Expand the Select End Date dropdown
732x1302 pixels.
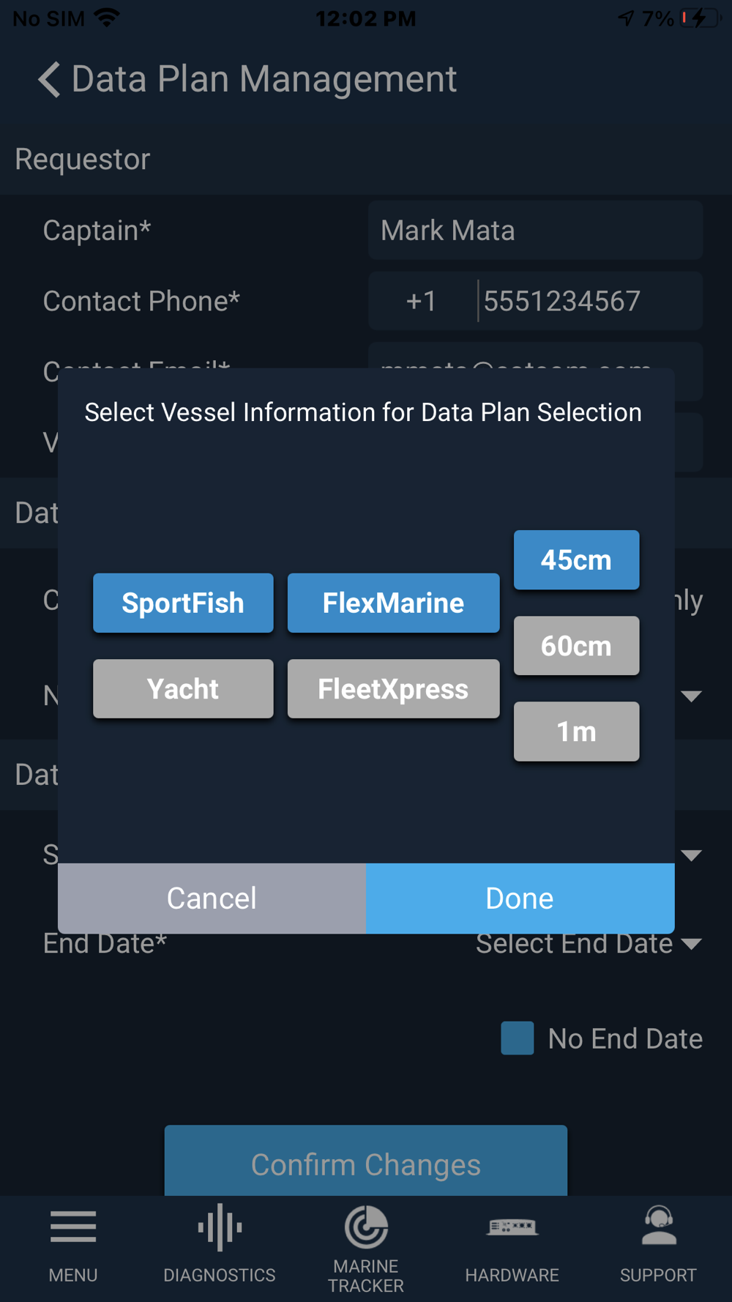pyautogui.click(x=589, y=943)
